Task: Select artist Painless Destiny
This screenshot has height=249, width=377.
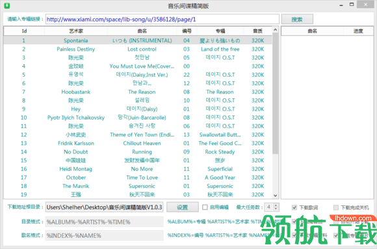Action: [x=76, y=49]
